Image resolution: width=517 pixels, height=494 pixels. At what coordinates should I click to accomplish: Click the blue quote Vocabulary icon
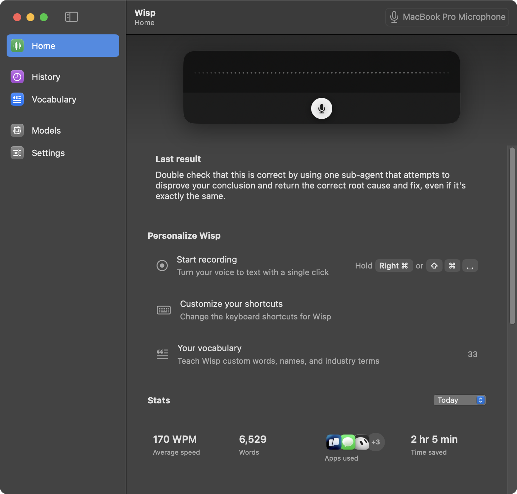tap(17, 99)
